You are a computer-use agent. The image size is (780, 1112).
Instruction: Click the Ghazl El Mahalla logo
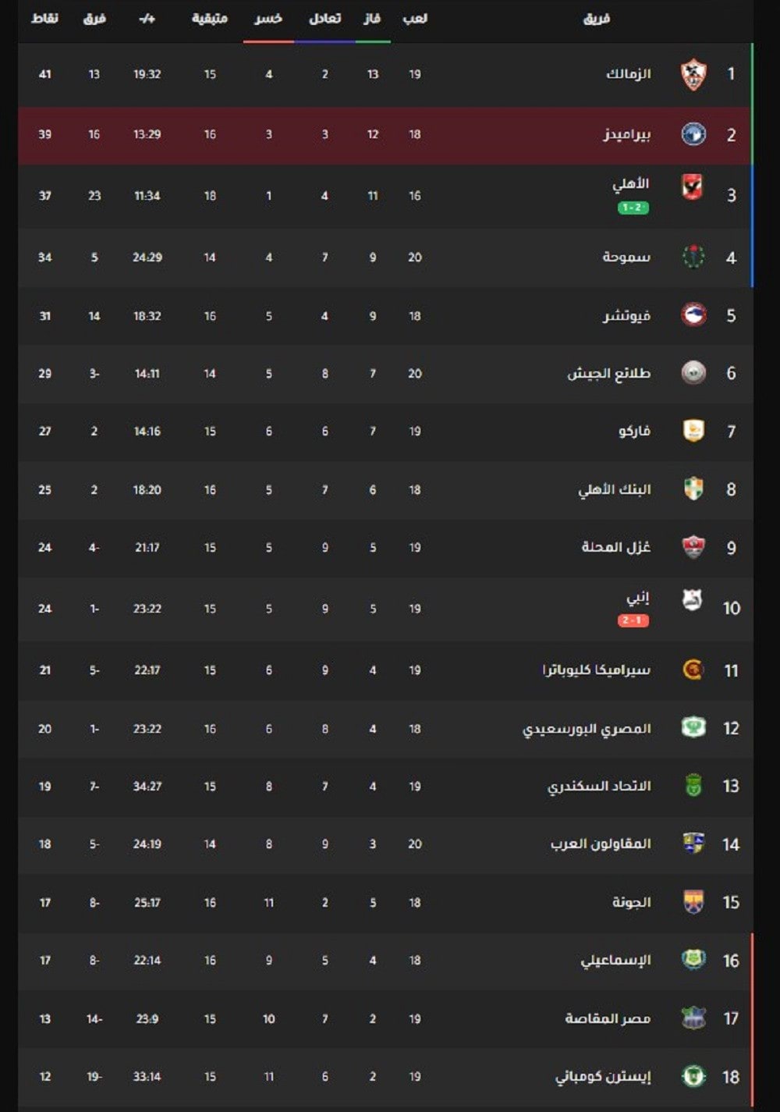(693, 547)
